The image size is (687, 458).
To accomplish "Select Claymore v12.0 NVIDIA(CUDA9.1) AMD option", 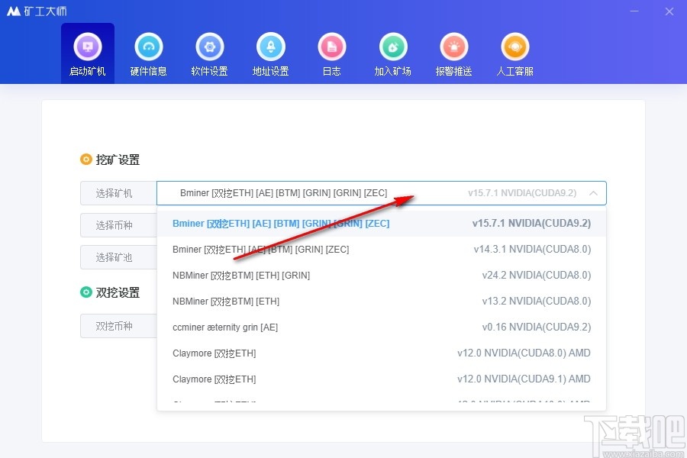I will (x=381, y=379).
